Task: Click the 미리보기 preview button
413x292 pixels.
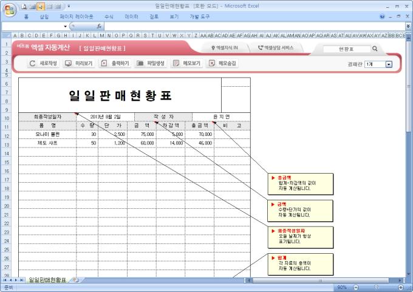Action: [x=79, y=63]
